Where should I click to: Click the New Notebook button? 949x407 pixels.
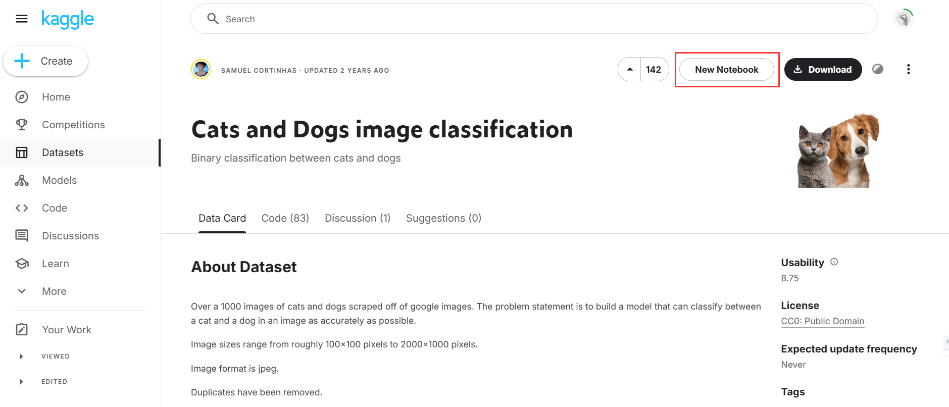726,70
